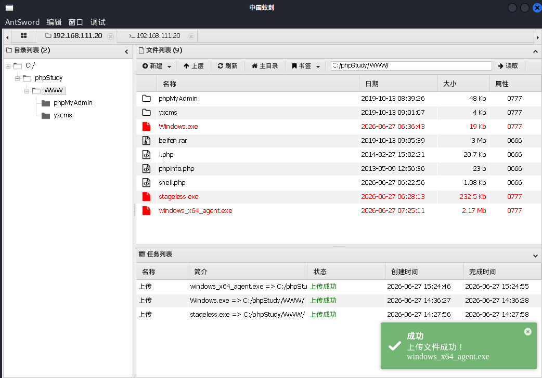Open the 新建 dropdown arrow

click(x=169, y=66)
